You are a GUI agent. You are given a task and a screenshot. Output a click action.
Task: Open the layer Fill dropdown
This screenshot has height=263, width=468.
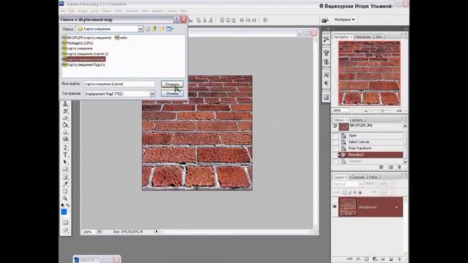pos(386,193)
